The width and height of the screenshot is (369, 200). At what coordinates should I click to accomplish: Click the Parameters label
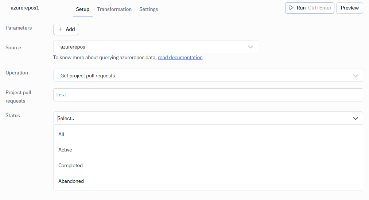[19, 28]
